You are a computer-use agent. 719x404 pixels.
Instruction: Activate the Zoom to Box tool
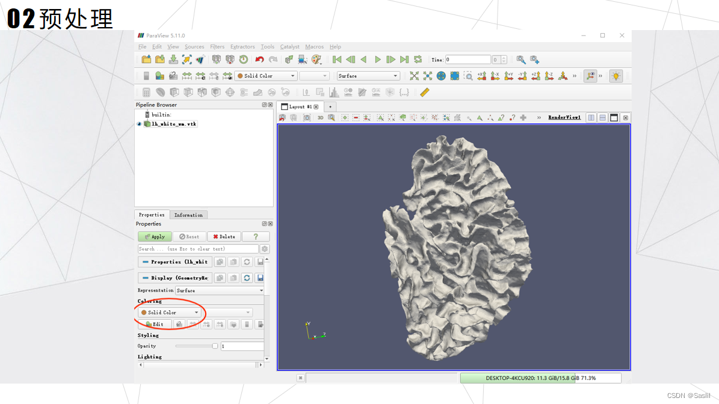pyautogui.click(x=468, y=76)
